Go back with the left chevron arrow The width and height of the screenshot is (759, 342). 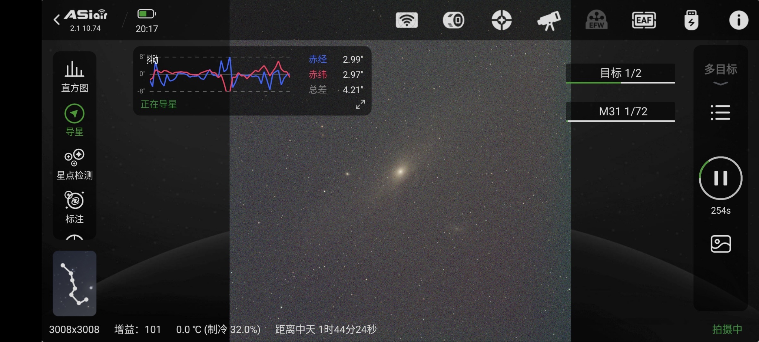pyautogui.click(x=57, y=20)
